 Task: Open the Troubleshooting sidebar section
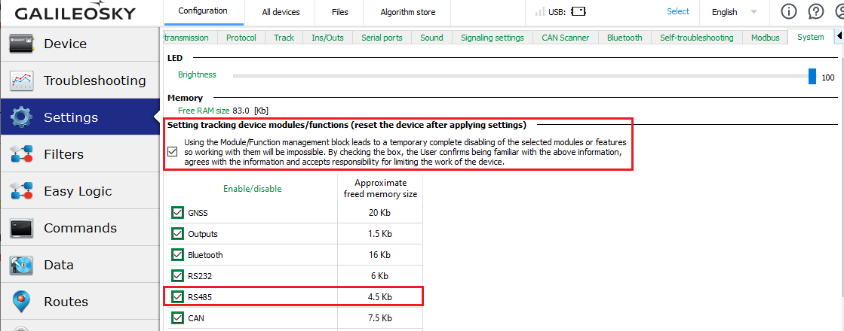point(94,80)
